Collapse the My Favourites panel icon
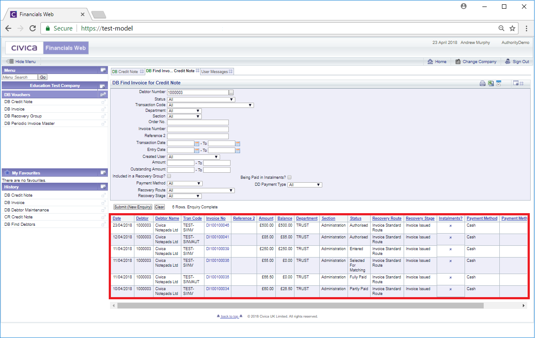Image resolution: width=535 pixels, height=338 pixels. click(x=103, y=173)
